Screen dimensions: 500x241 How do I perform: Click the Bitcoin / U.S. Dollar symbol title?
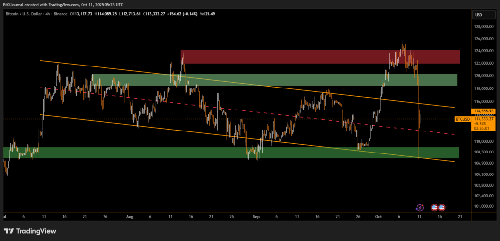pyautogui.click(x=30, y=14)
